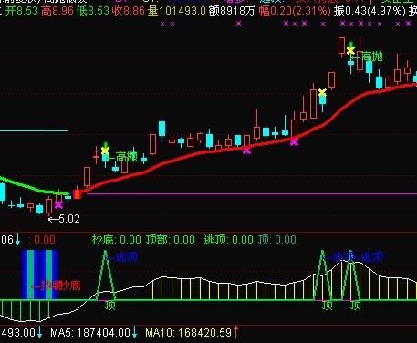Click the opening price 开8.53 field
Image resolution: width=417 pixels, height=343 pixels.
[21, 11]
